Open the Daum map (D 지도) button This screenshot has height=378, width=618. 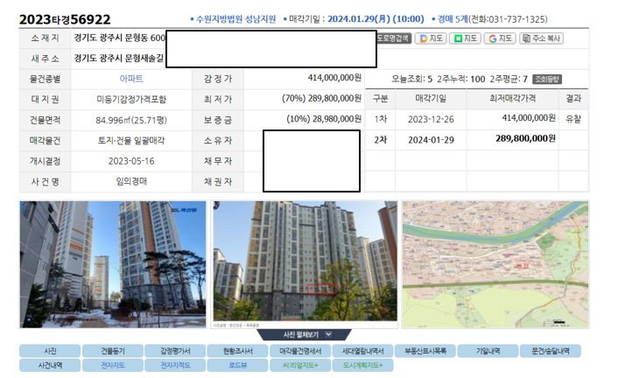(x=431, y=38)
